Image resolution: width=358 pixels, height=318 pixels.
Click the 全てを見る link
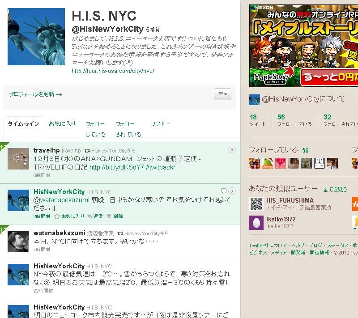point(335,189)
